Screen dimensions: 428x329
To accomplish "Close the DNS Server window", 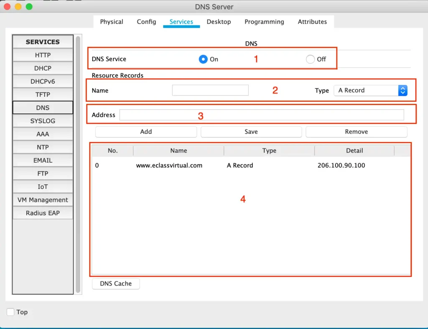I will click(8, 7).
